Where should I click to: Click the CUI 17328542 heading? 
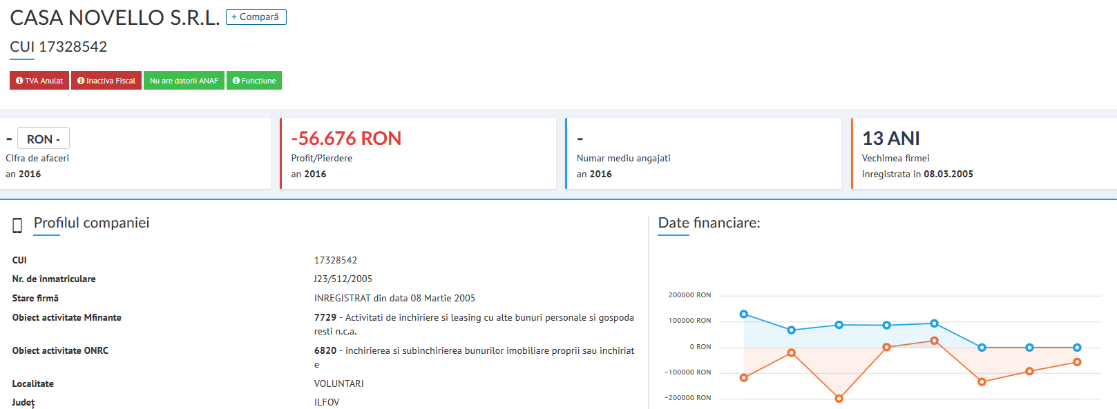tap(59, 47)
